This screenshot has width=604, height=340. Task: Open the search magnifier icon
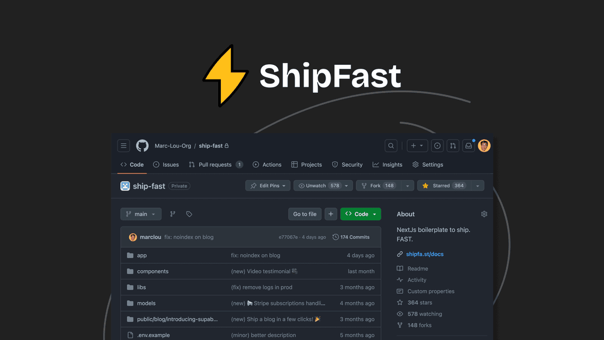[x=391, y=146]
